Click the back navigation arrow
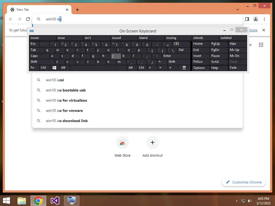The height and width of the screenshot is (206, 275). click(11, 19)
